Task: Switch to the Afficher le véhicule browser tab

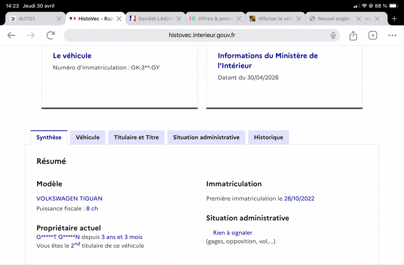Action: (x=272, y=19)
